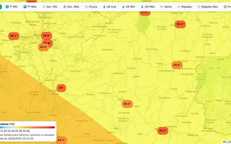Select the 26.4° marker near Muriaé
This screenshot has height=144, width=231.
(x=163, y=131)
